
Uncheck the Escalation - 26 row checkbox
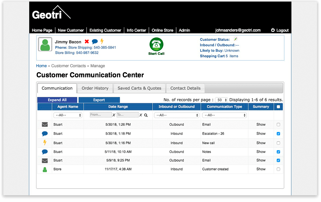tap(279, 133)
